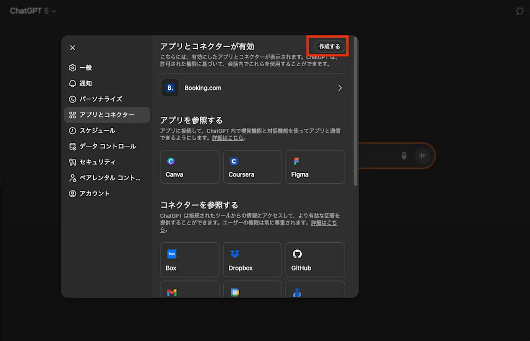Click the apps icon beside アプリとコネクター
The height and width of the screenshot is (341, 530).
tap(72, 115)
